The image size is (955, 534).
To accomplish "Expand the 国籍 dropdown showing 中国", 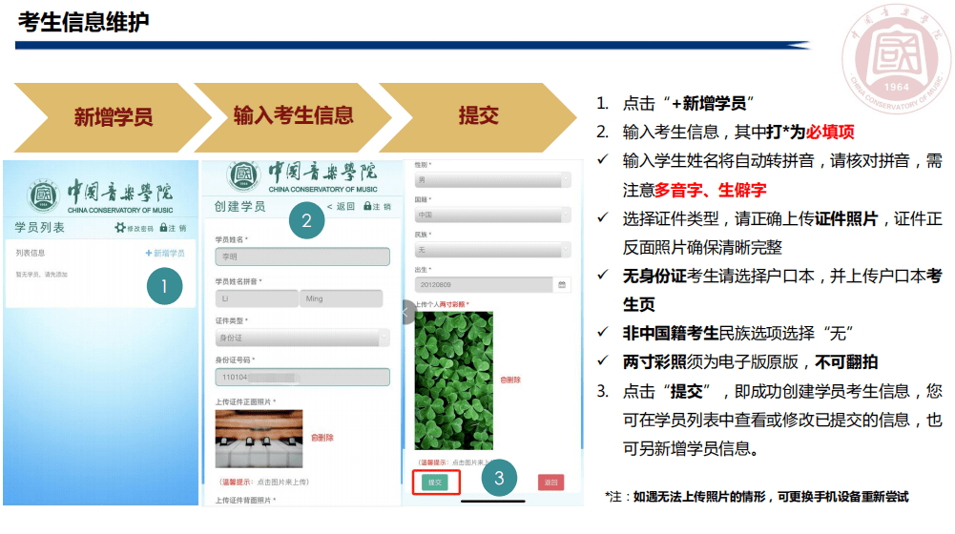I will tap(492, 215).
